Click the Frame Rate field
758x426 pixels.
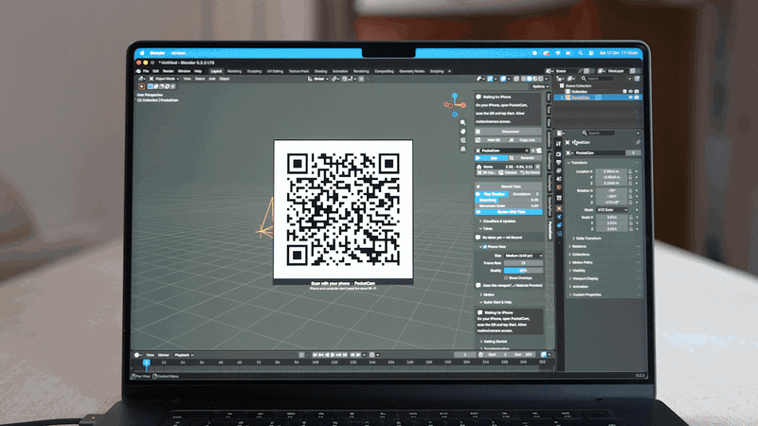[523, 263]
